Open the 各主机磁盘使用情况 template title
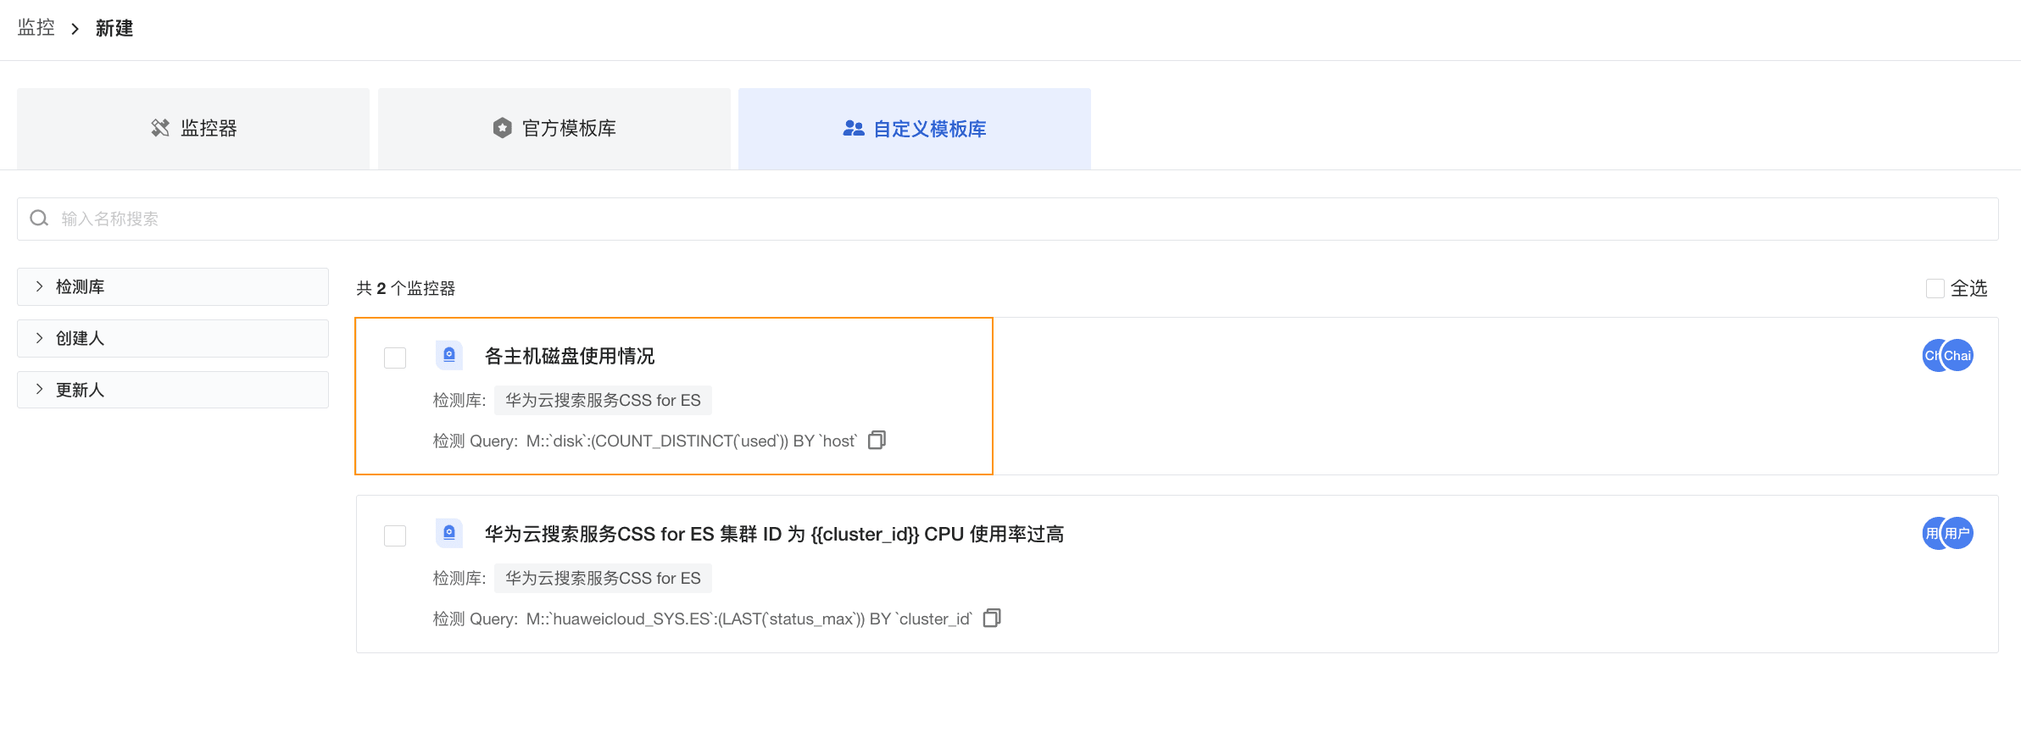This screenshot has height=749, width=2021. point(570,356)
